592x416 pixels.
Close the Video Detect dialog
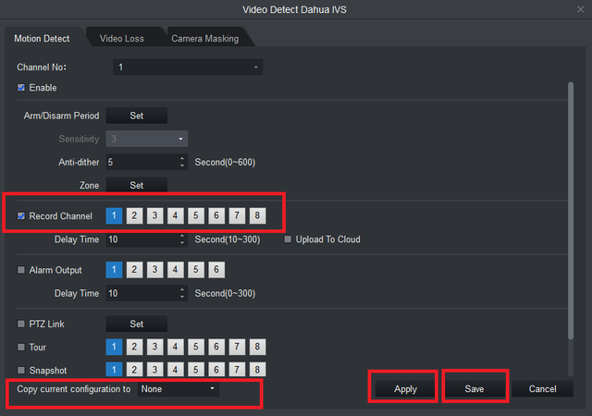pos(580,9)
